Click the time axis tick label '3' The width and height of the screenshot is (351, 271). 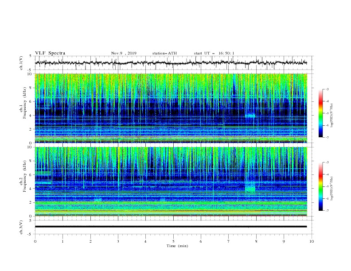tap(118, 241)
